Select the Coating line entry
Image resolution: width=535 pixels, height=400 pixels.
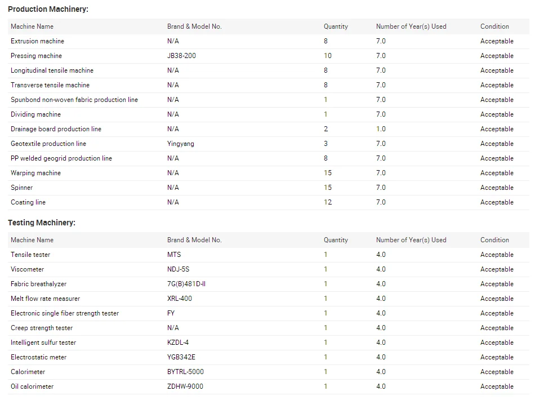[28, 202]
